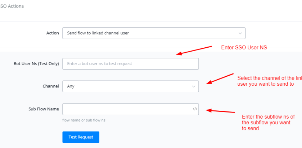Image resolution: width=302 pixels, height=148 pixels.
Task: Select the SSO Actions heading
Action: [12, 6]
